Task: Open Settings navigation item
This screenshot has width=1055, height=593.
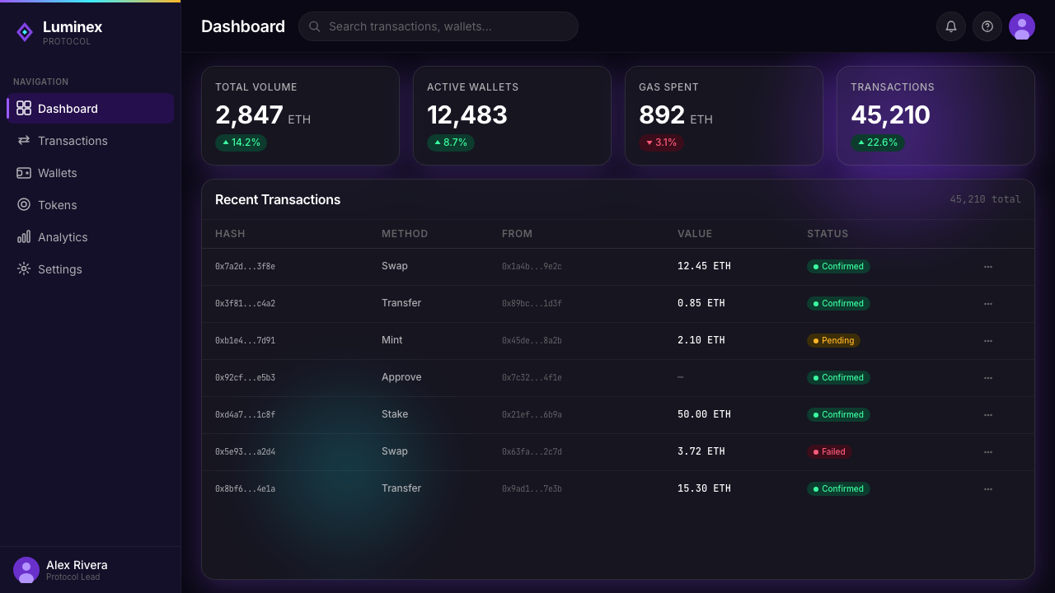Action: (x=91, y=268)
